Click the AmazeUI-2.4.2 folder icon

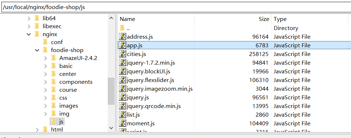pyautogui.click(x=54, y=58)
